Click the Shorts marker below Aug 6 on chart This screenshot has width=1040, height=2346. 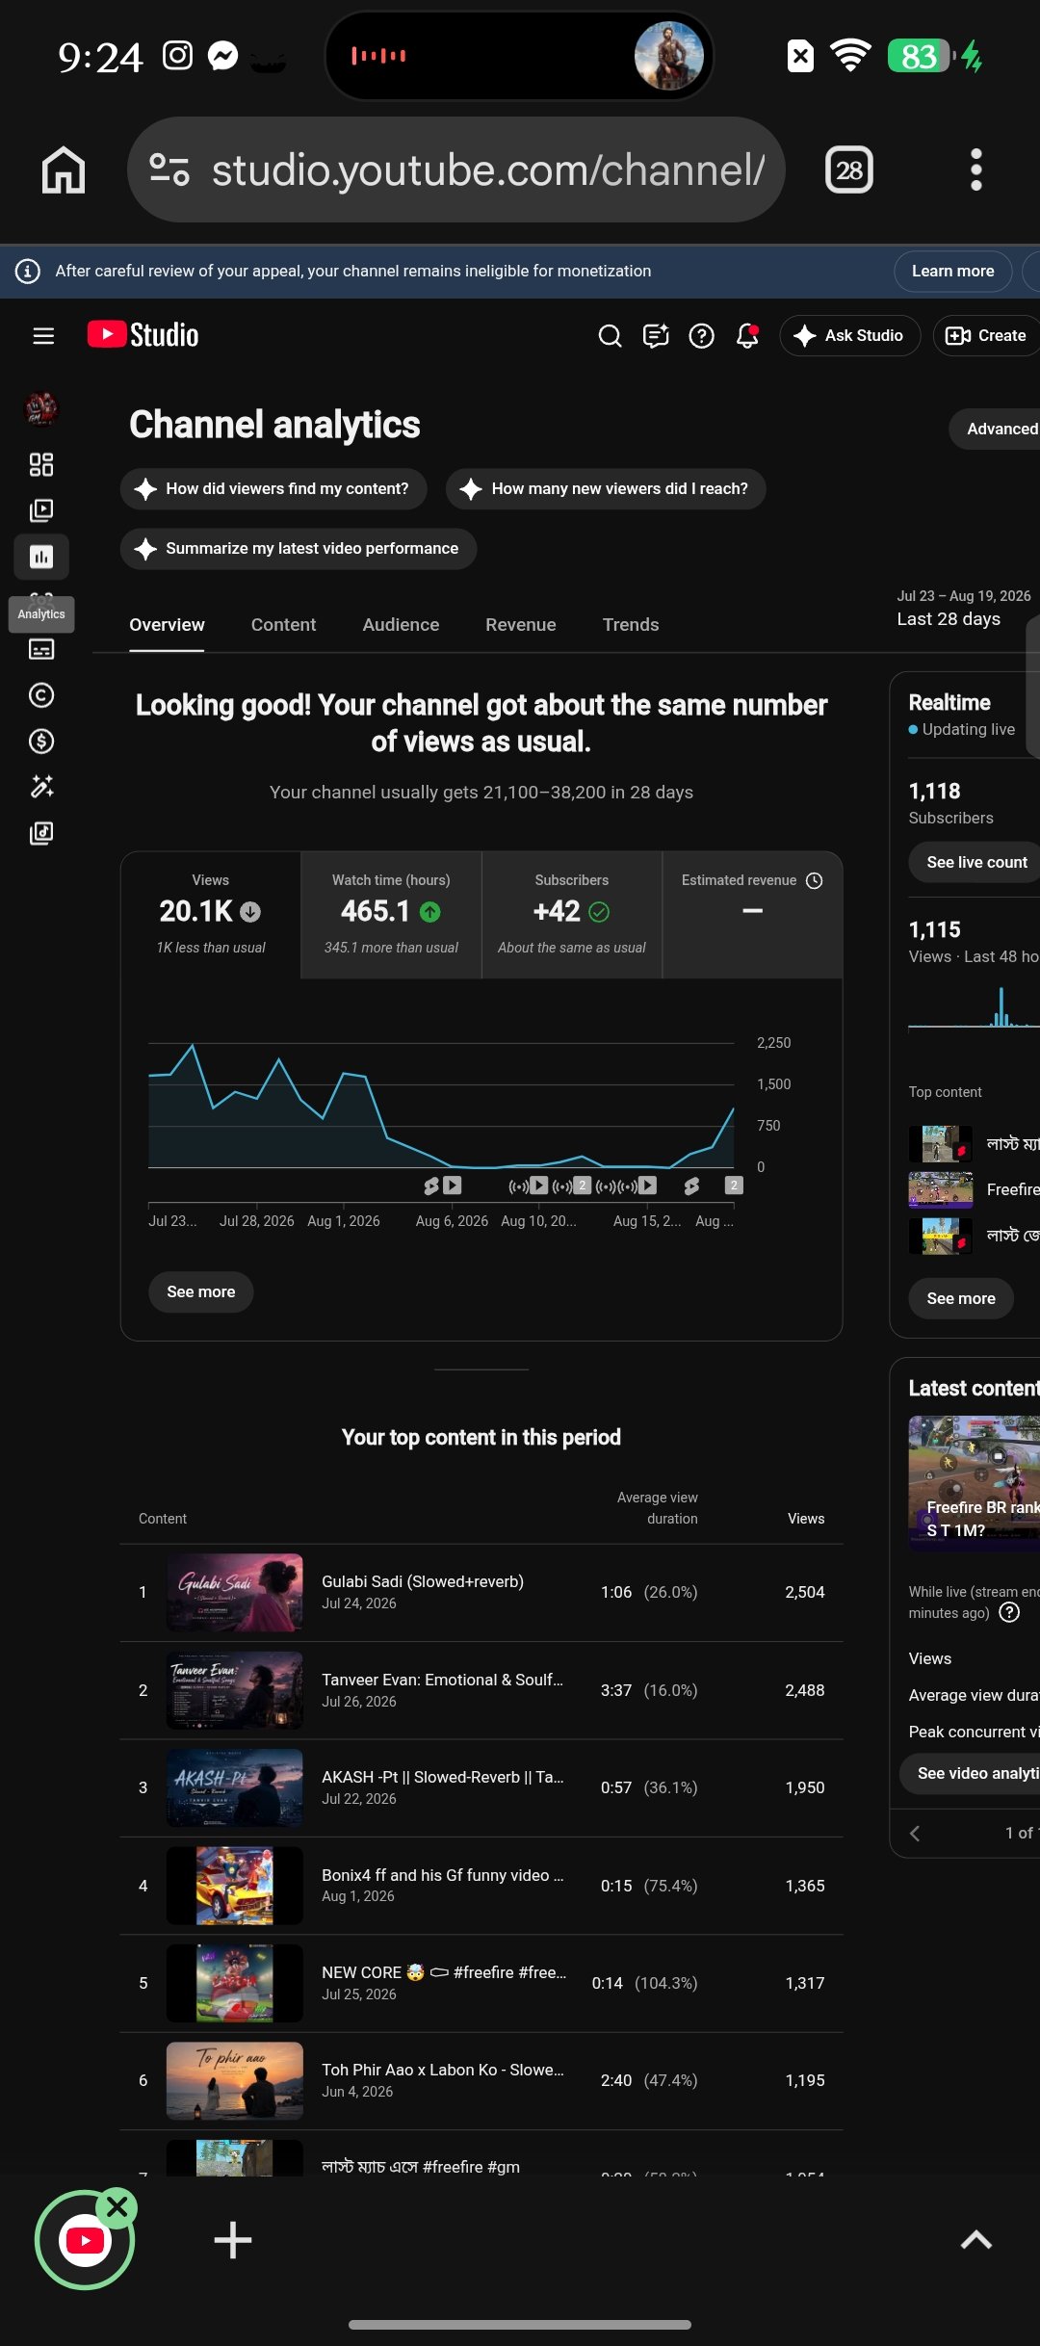[x=432, y=1186]
